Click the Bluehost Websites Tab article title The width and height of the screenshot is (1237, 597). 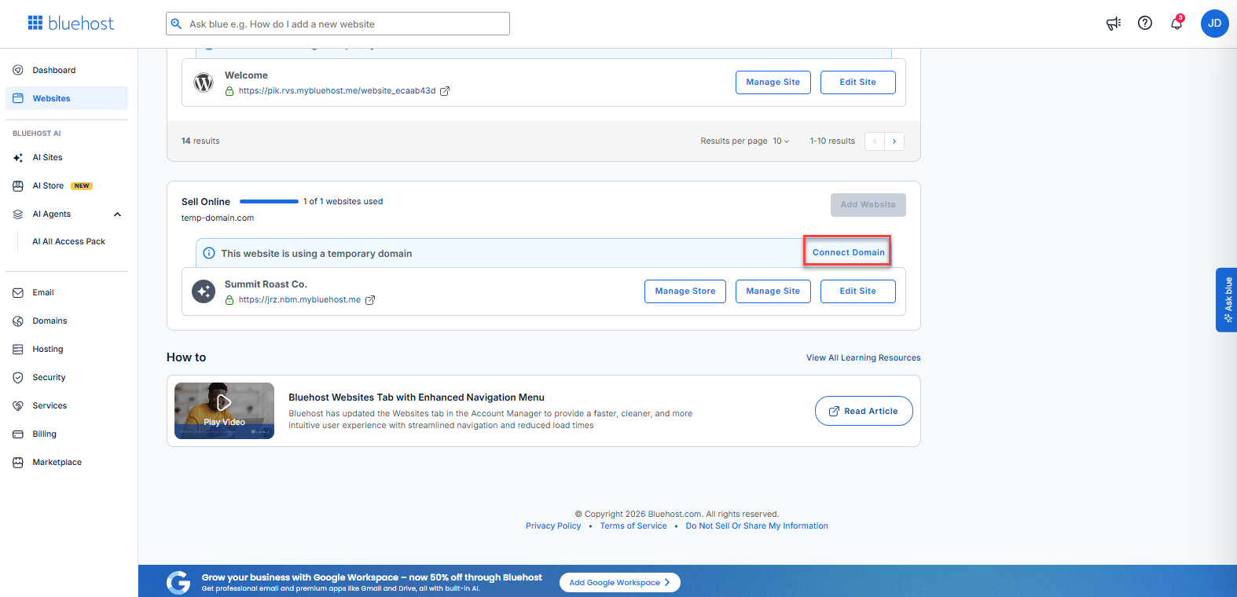pos(417,397)
